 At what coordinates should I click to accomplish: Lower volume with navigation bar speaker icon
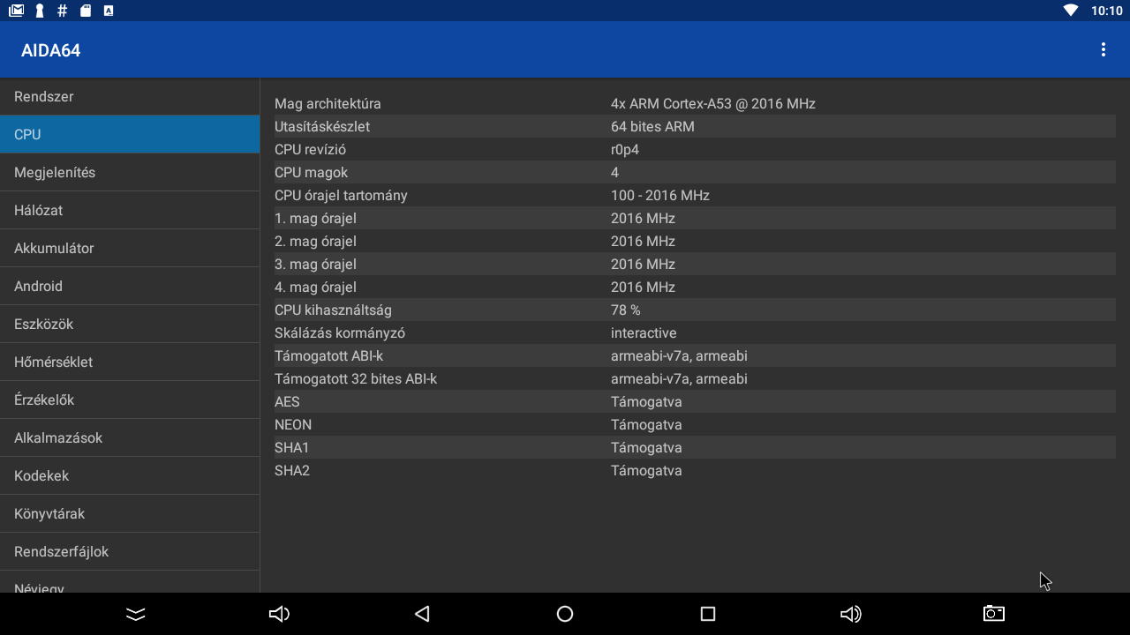tap(279, 614)
